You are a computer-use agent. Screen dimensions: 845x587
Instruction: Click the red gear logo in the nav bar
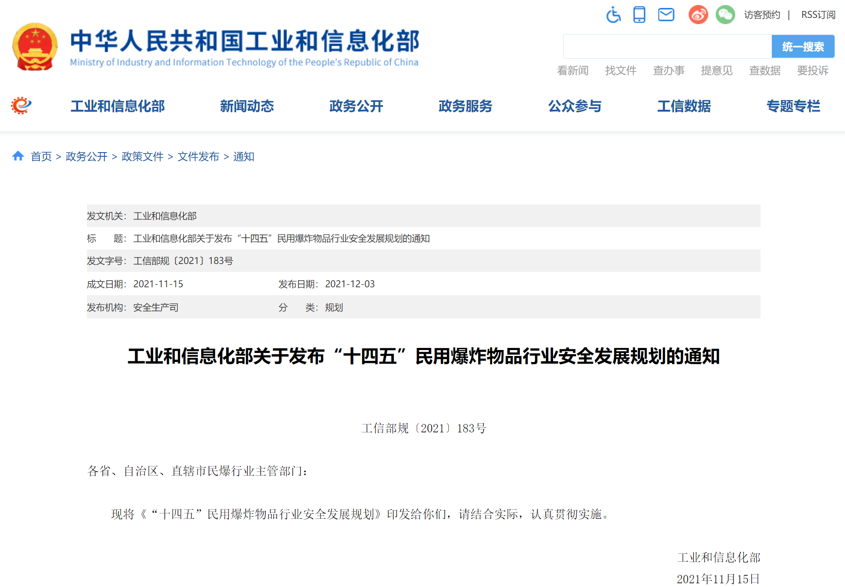pos(21,106)
